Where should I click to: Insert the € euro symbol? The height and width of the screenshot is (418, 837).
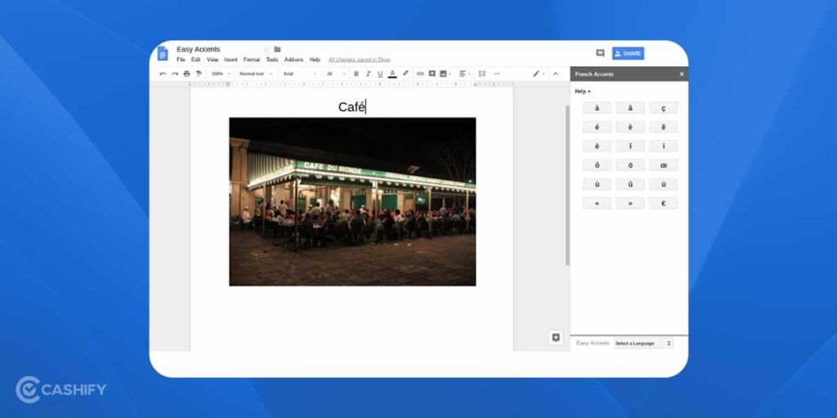pyautogui.click(x=663, y=203)
